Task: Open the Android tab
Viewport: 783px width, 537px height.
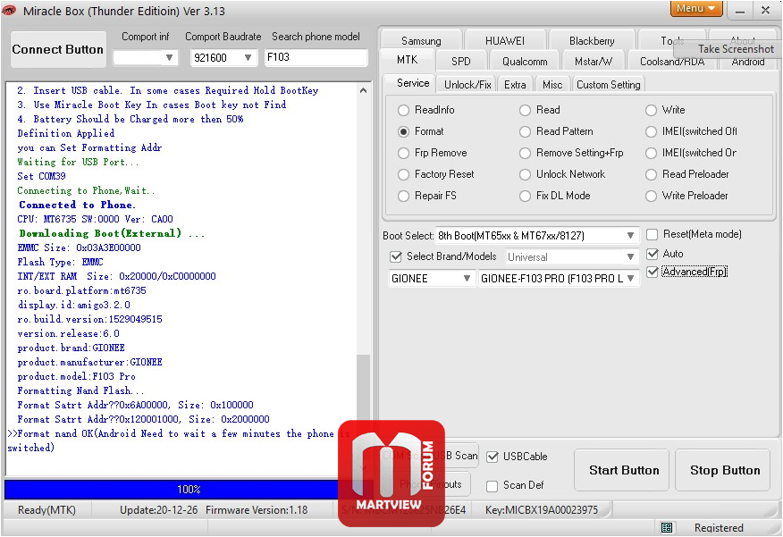Action: point(747,62)
